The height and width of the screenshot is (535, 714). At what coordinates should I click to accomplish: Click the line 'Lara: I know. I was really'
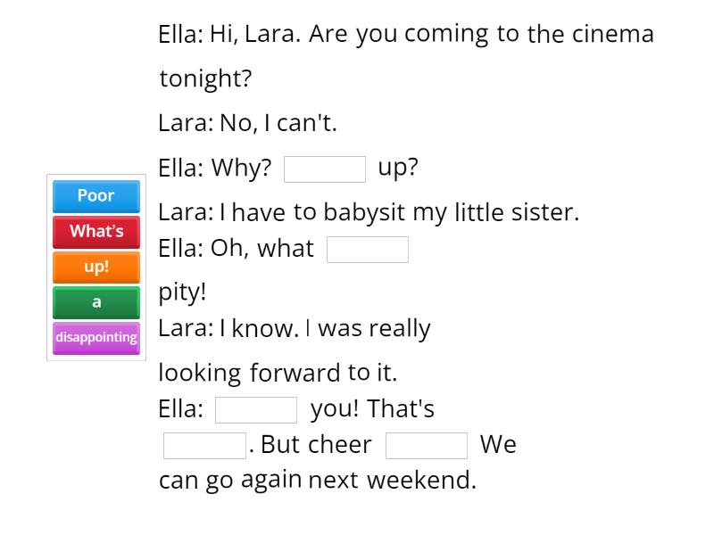(x=295, y=328)
